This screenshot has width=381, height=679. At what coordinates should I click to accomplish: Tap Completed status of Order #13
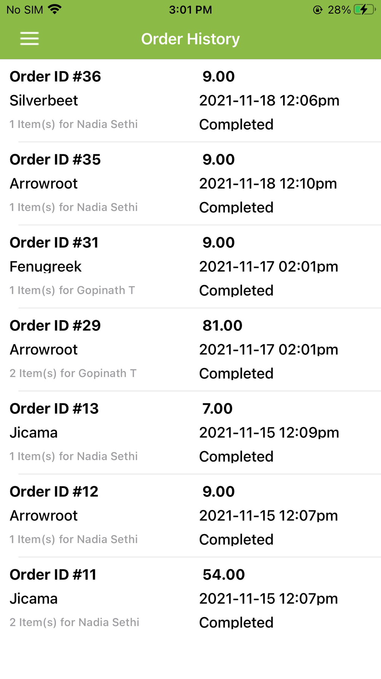[236, 457]
